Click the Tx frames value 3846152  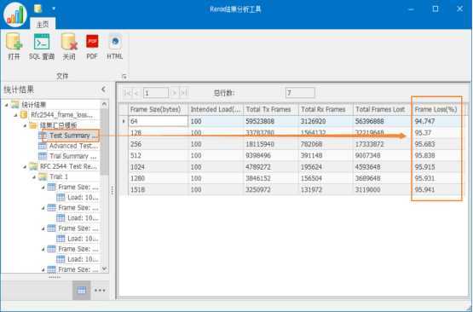click(258, 178)
